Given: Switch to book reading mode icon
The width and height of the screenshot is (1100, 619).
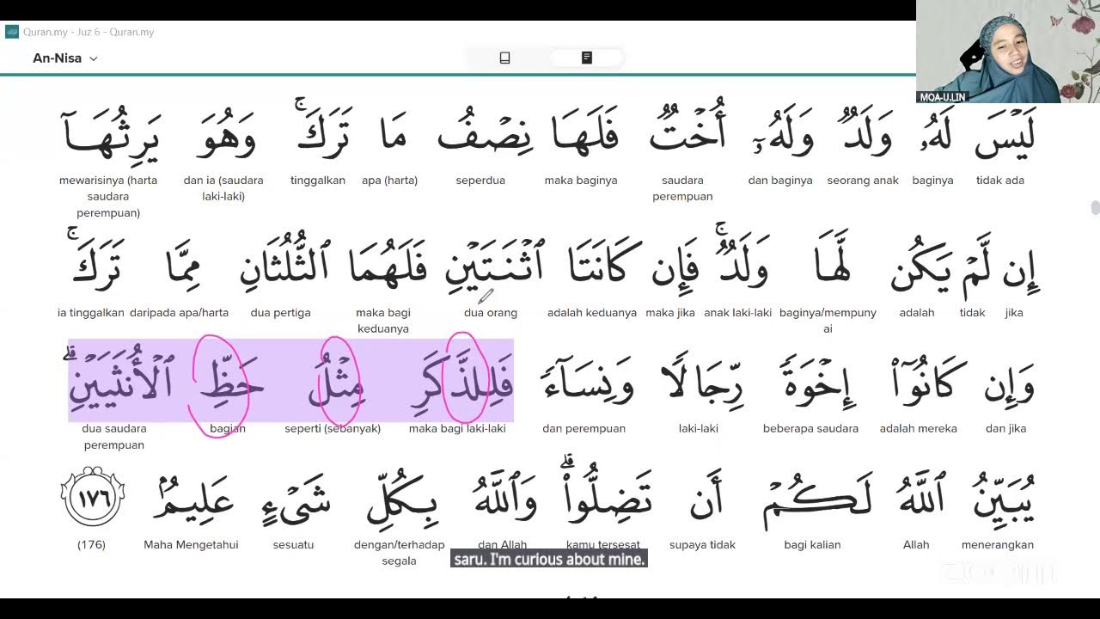Looking at the screenshot, I should [x=504, y=58].
